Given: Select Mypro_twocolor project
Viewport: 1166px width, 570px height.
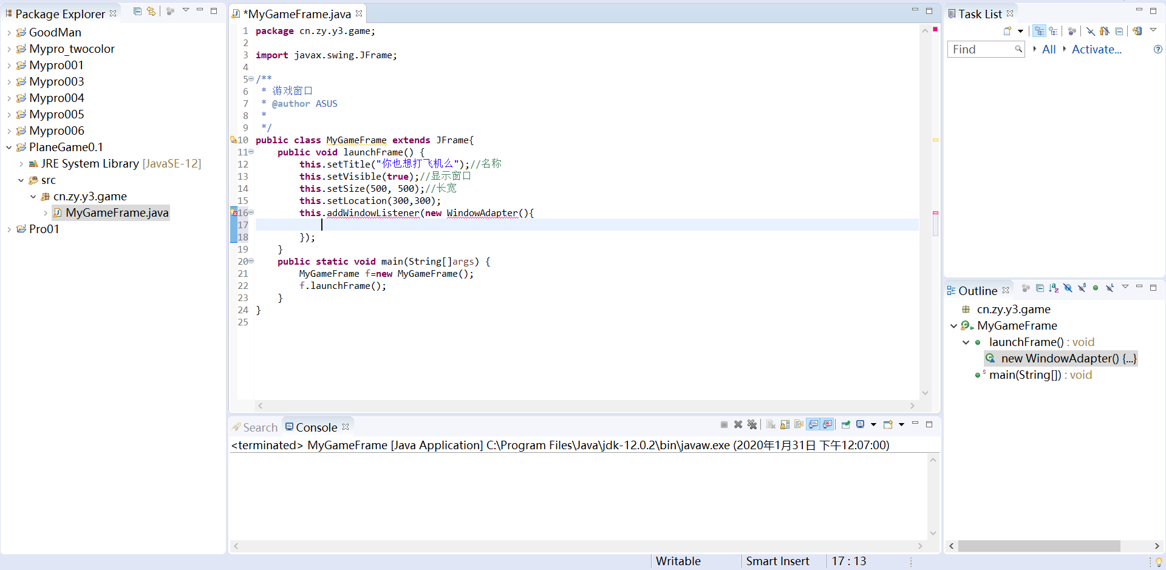Looking at the screenshot, I should tap(65, 49).
